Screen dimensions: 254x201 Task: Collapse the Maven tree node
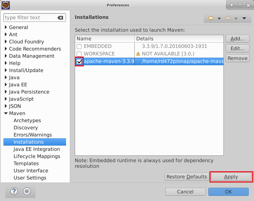pos(6,113)
